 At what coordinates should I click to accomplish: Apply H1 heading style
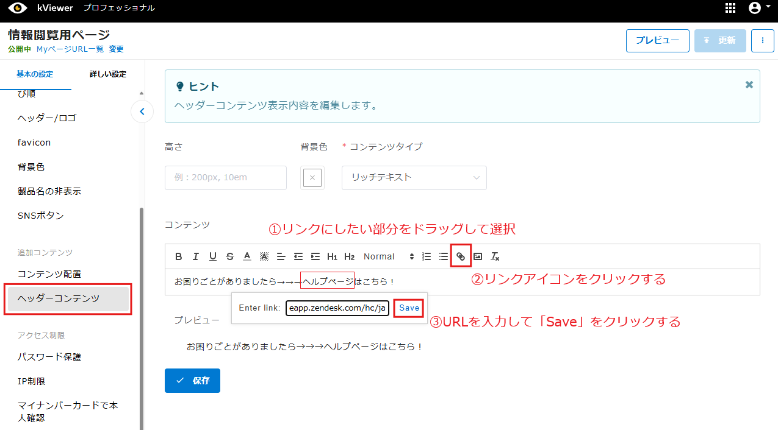[332, 256]
